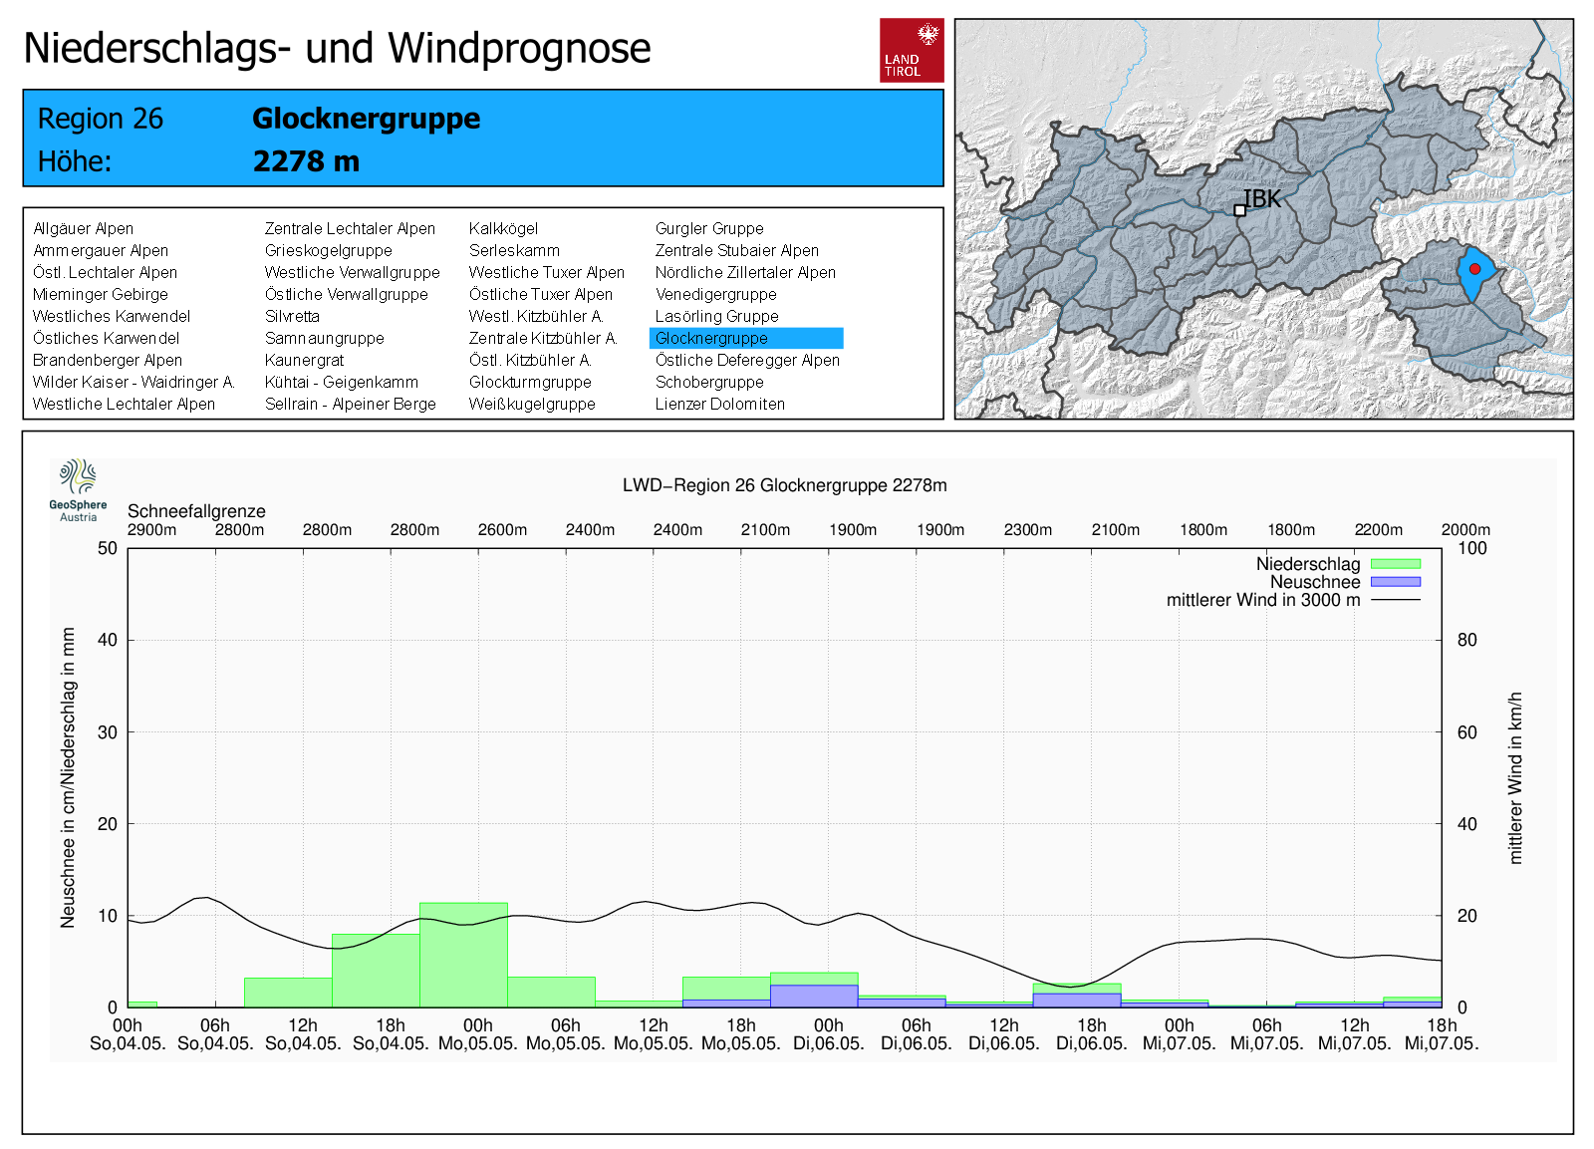Click the GeoSphere Austria logo
1594x1149 pixels.
(x=78, y=488)
